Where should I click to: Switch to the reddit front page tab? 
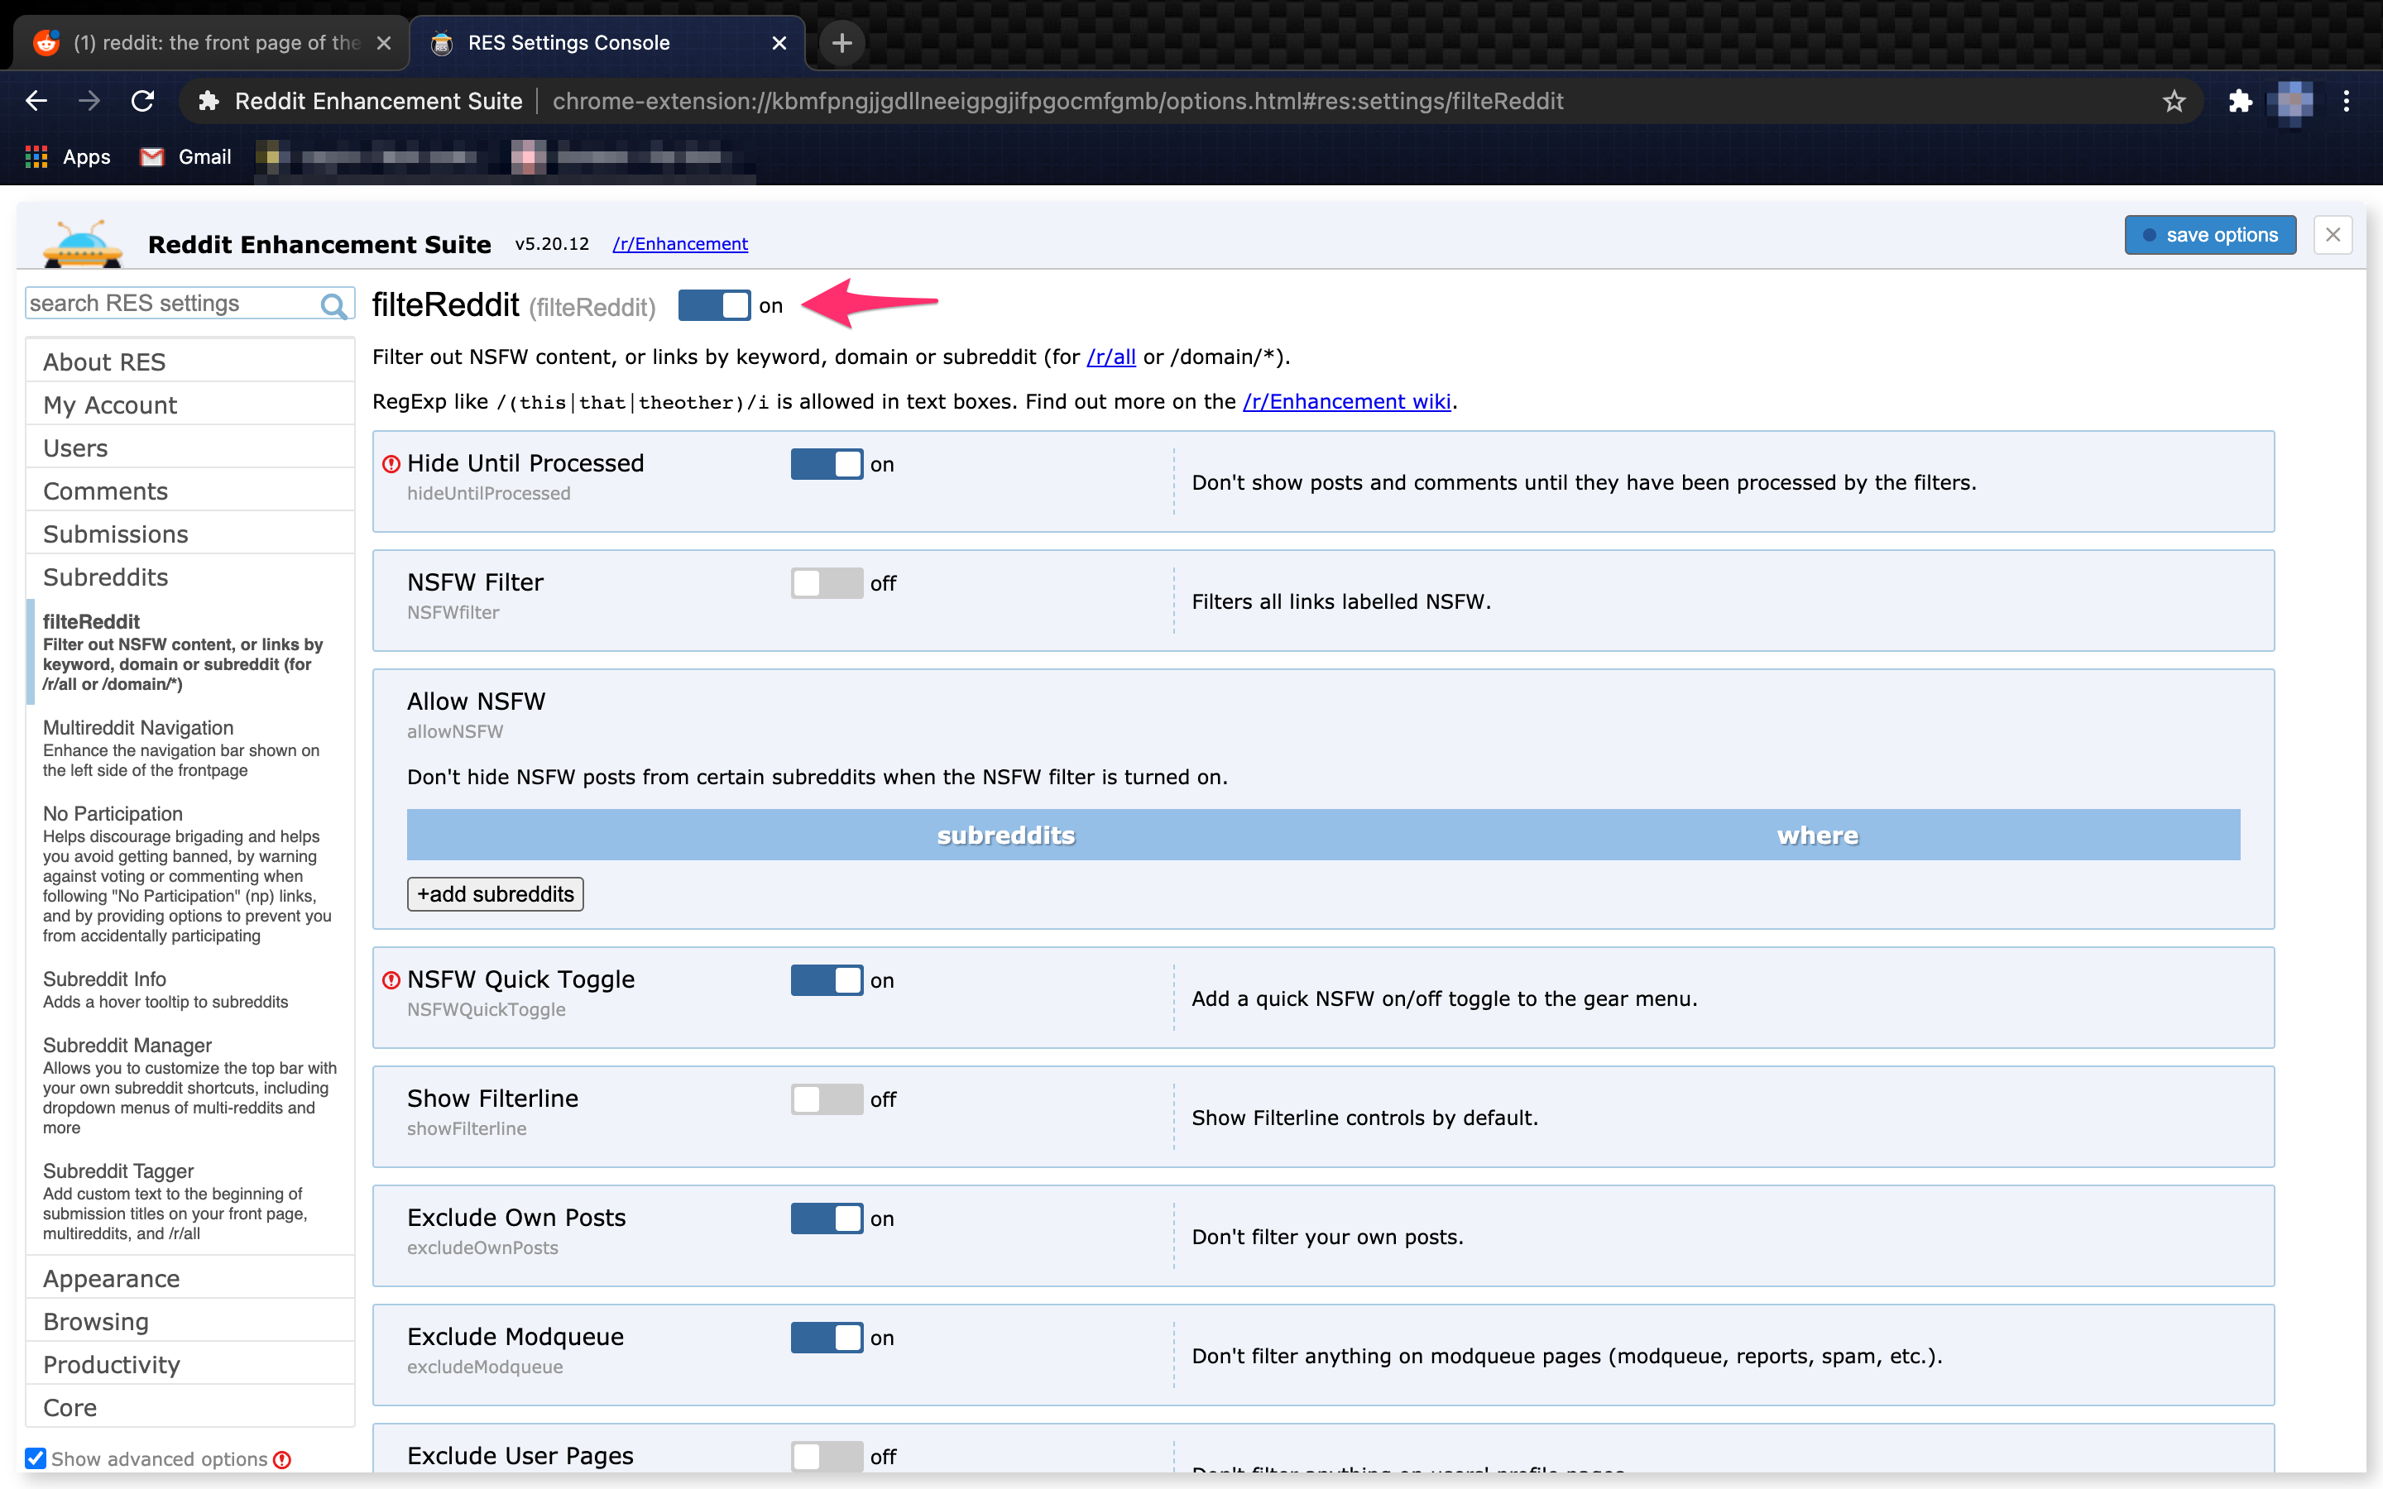211,42
